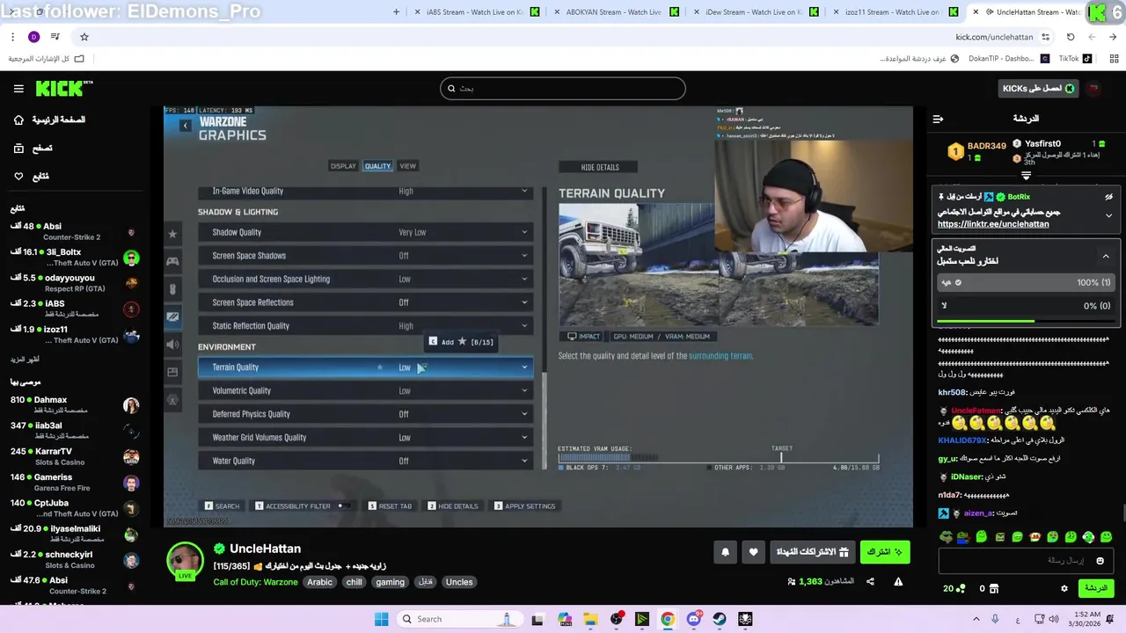Switch to ABOKYAN Stream browser tab
This screenshot has height=633, width=1126.
tap(615, 12)
